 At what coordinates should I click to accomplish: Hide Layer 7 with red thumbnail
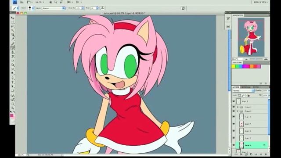pos(234,124)
